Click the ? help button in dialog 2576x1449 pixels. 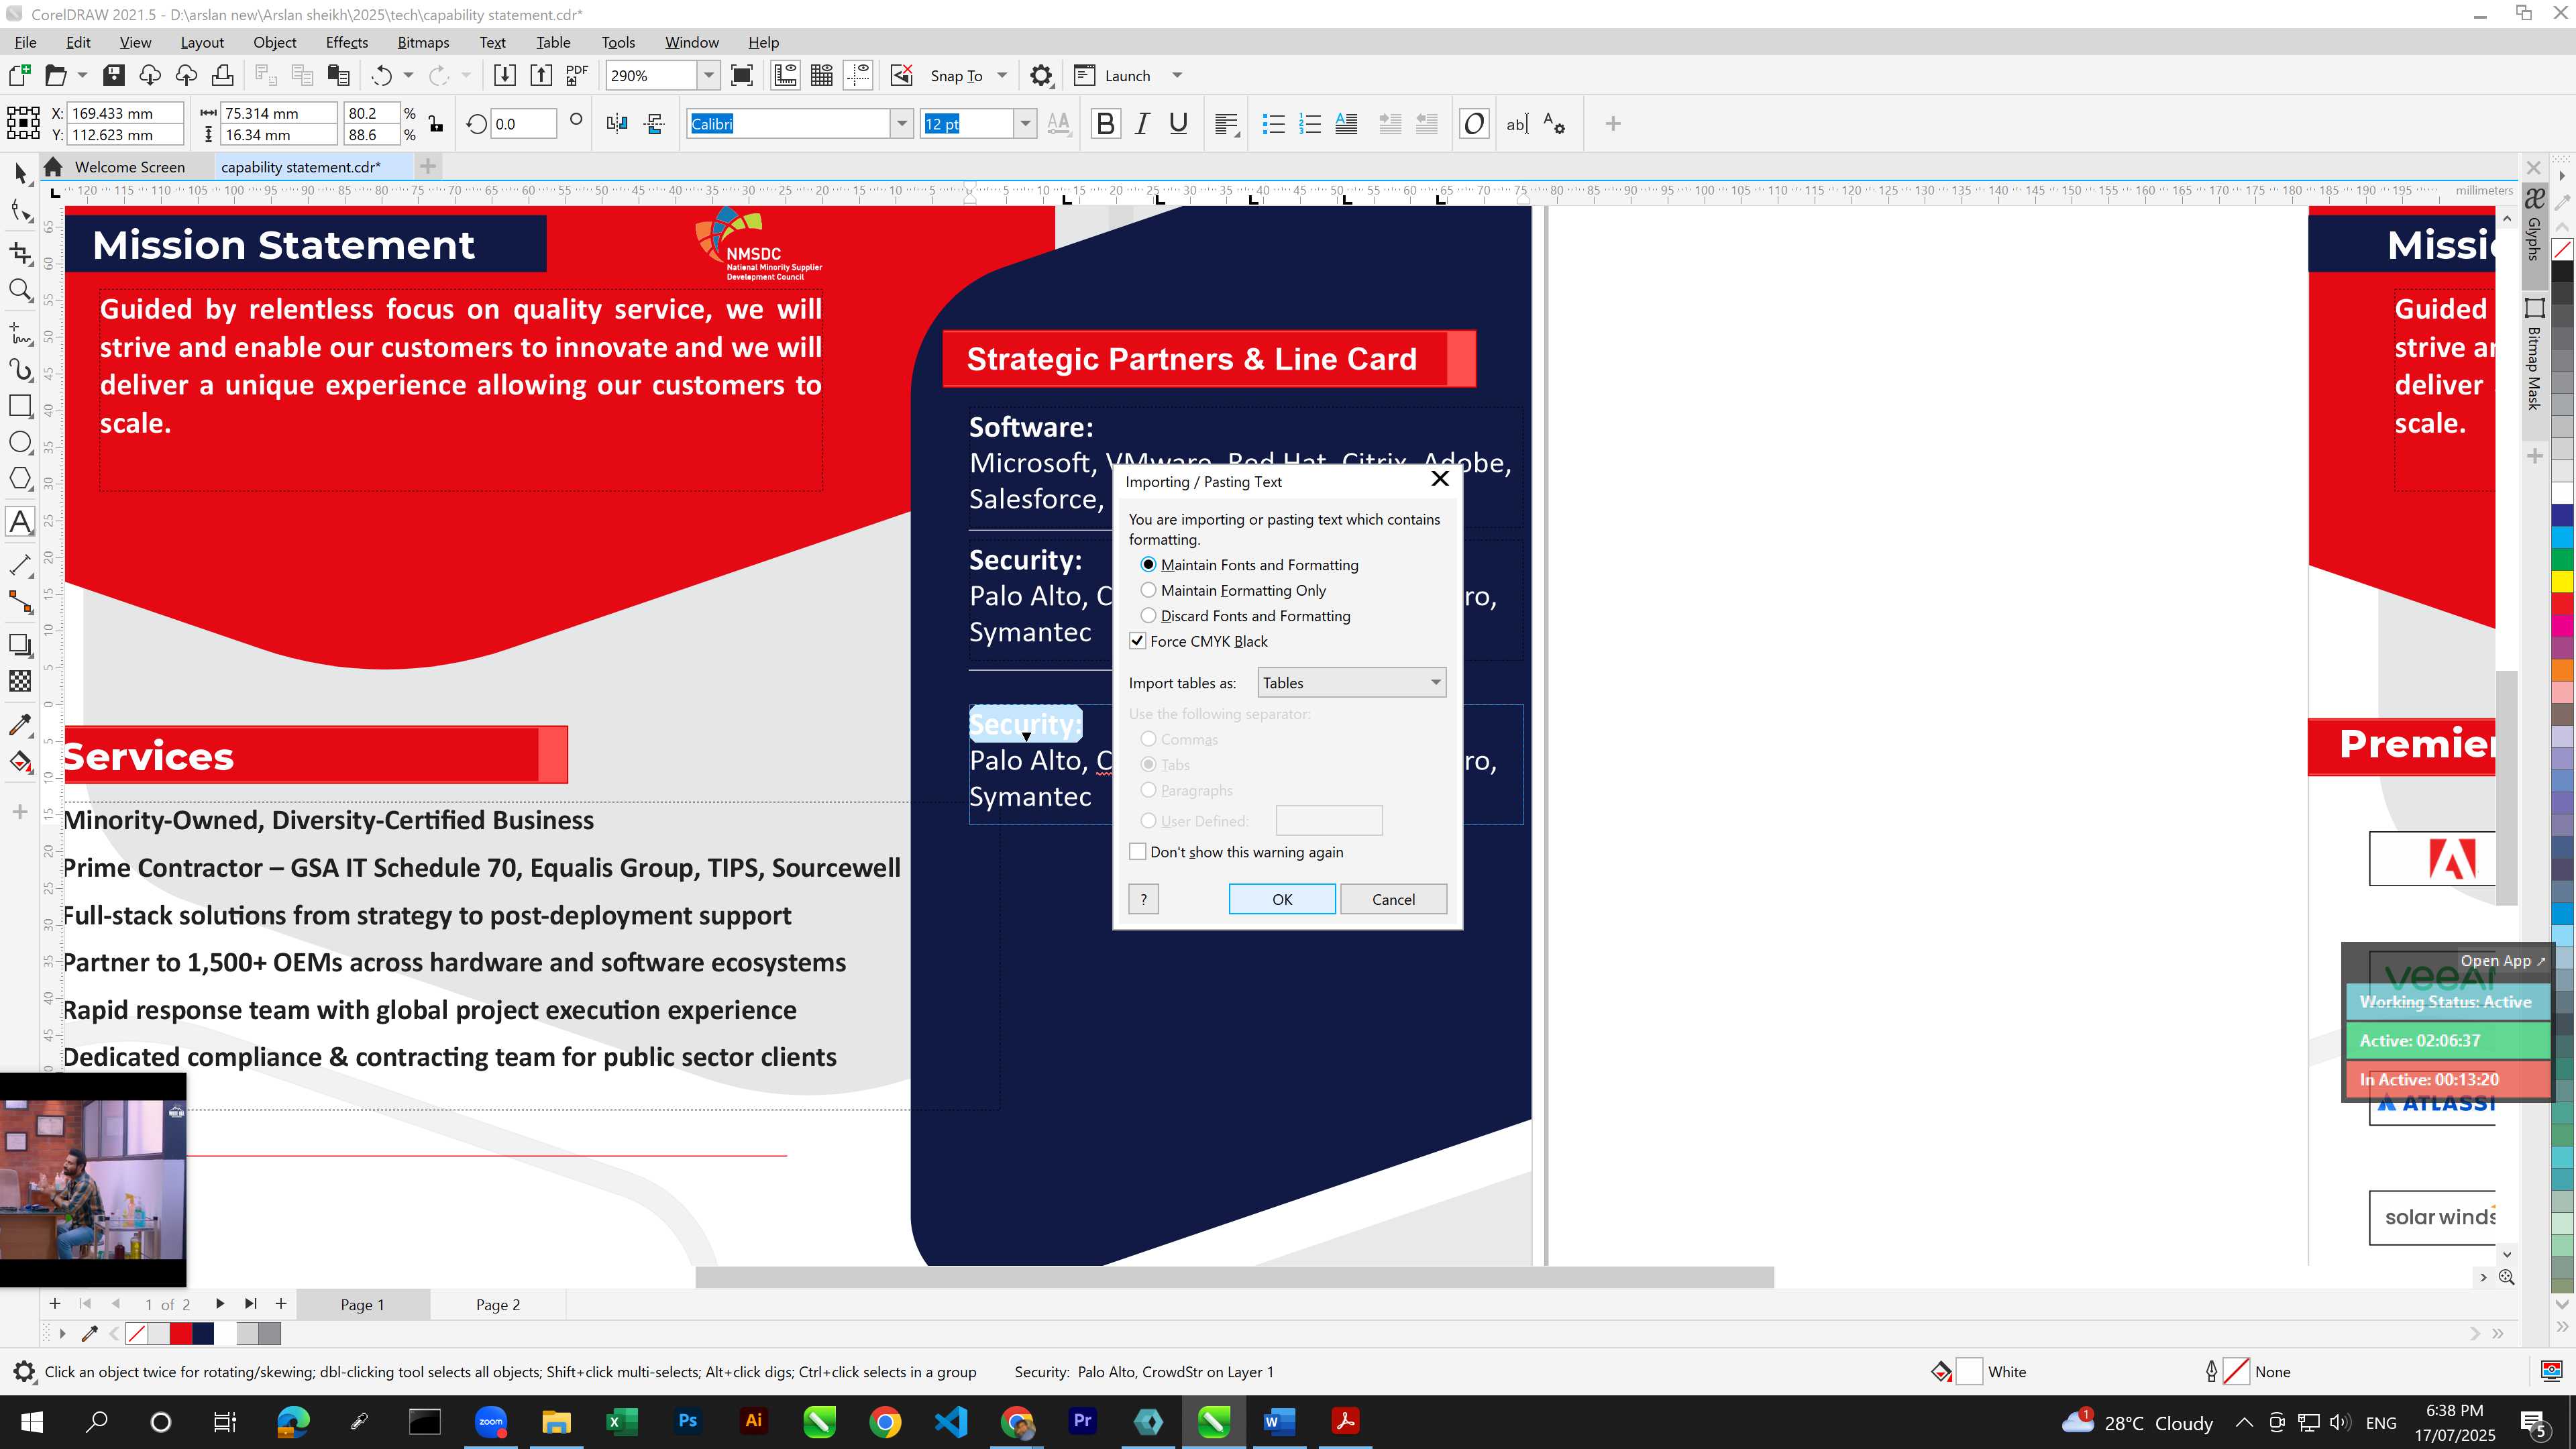(1143, 899)
